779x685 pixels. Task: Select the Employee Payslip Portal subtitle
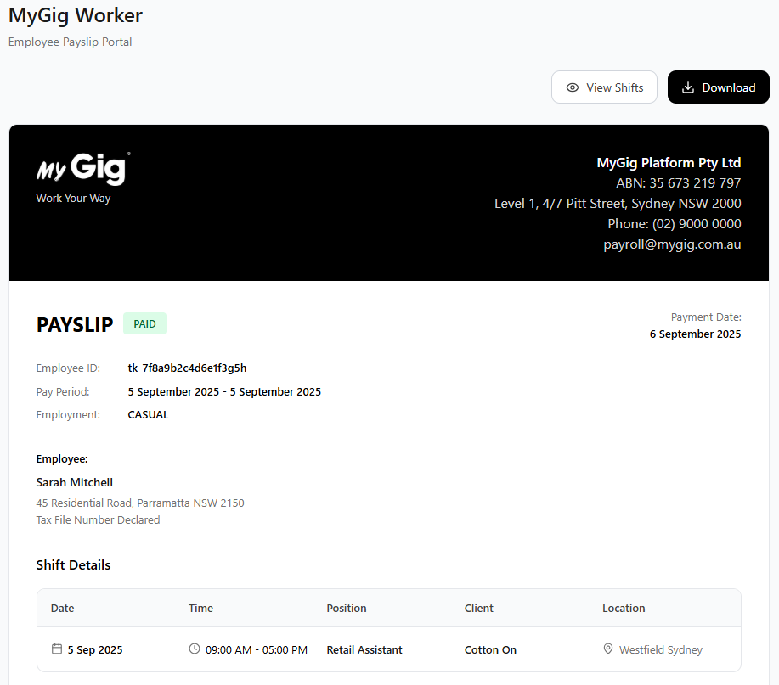click(x=70, y=42)
